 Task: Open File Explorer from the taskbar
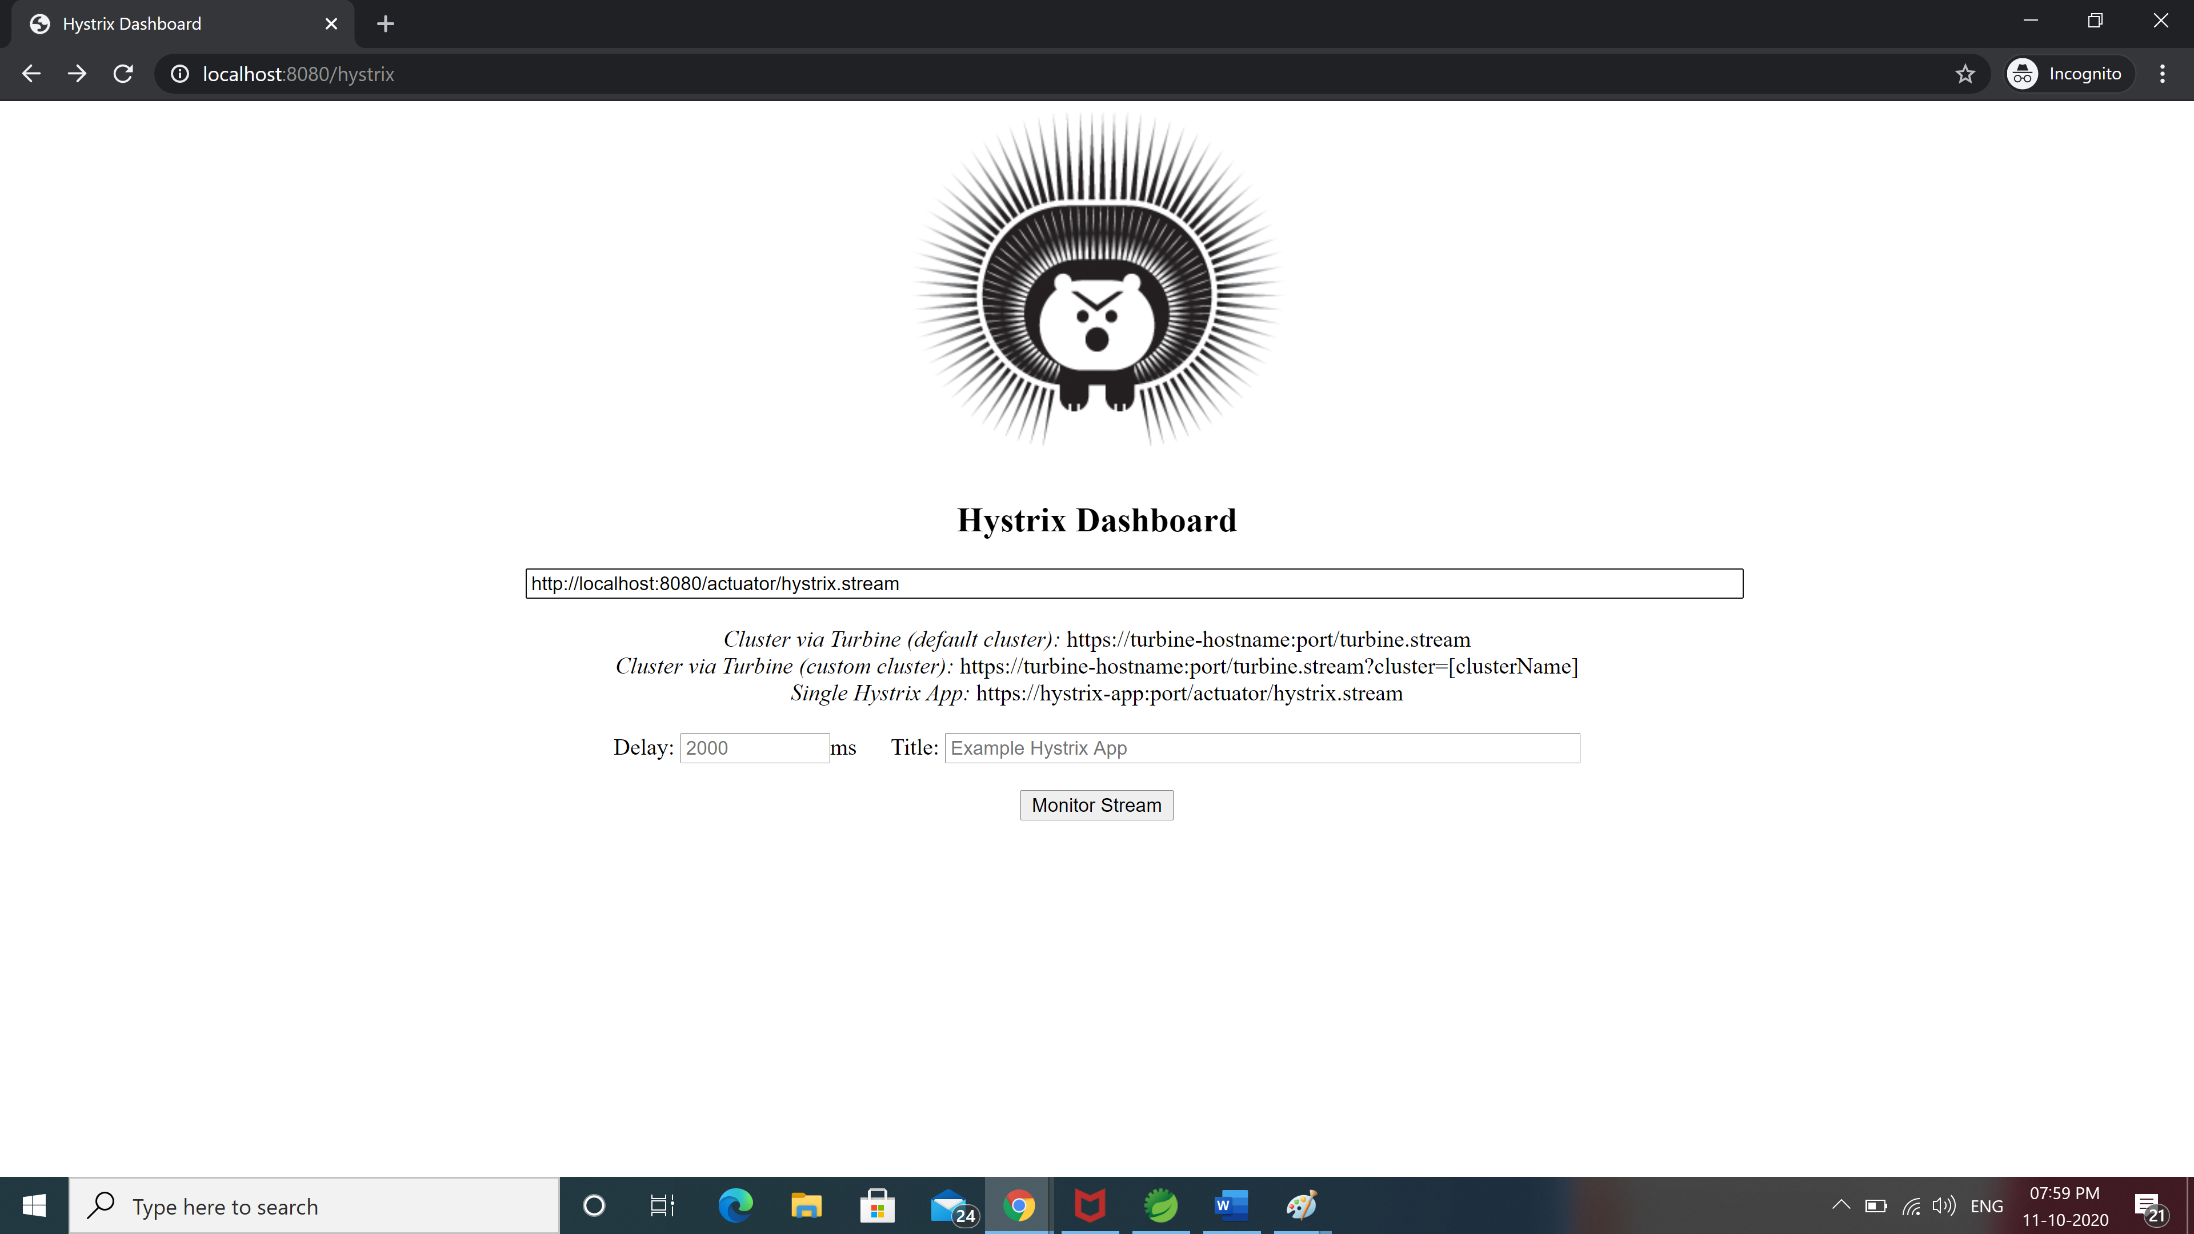806,1205
